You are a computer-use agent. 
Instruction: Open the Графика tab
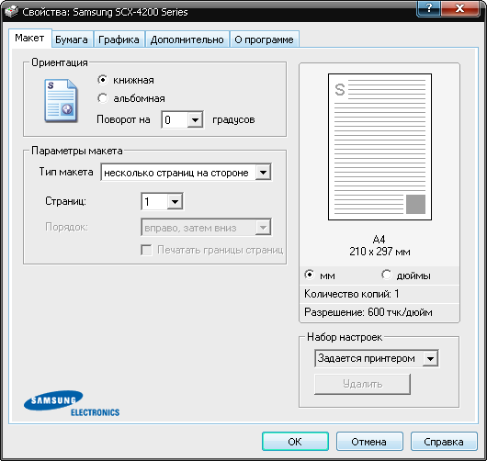(x=119, y=39)
